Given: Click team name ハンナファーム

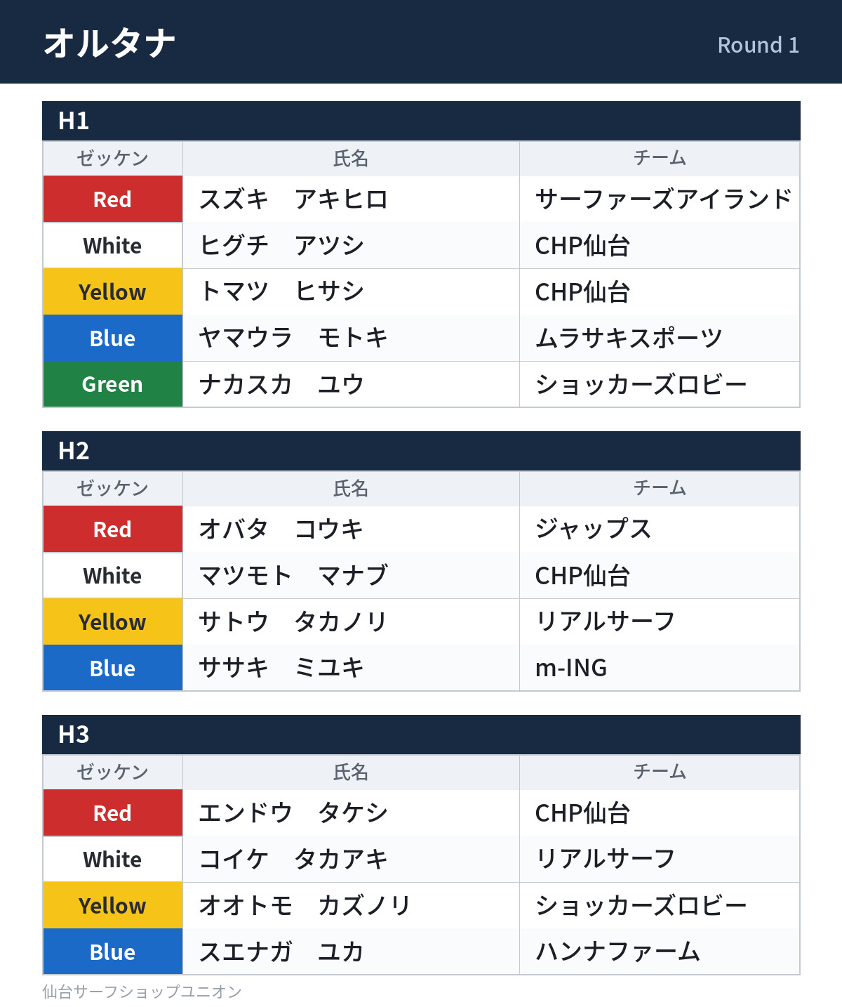Looking at the screenshot, I should pyautogui.click(x=617, y=952).
